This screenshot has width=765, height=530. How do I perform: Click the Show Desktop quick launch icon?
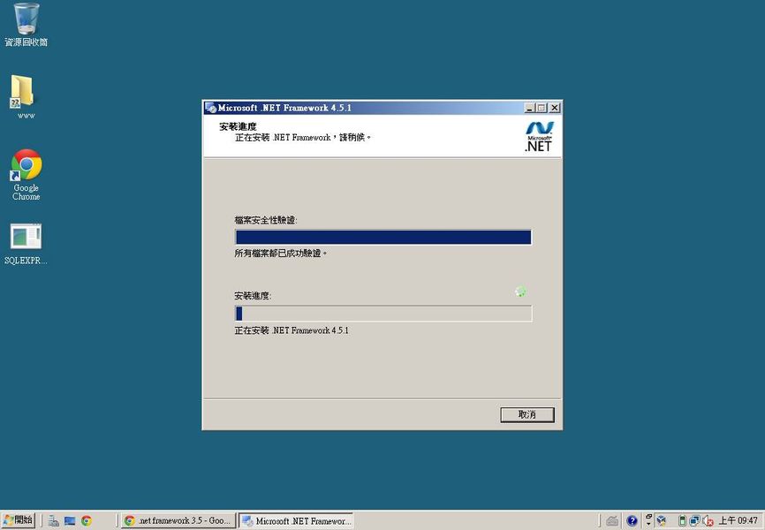point(70,521)
